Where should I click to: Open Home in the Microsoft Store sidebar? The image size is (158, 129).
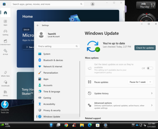click(x=5, y=13)
